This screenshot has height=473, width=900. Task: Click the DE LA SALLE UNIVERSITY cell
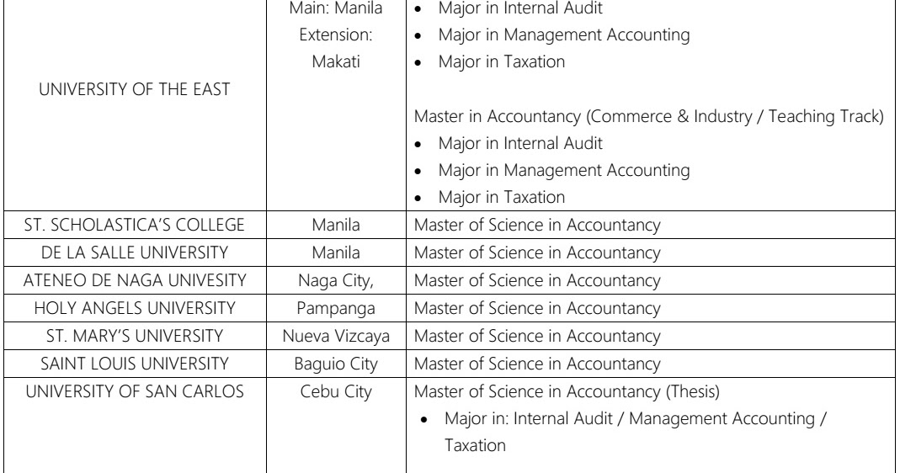point(135,252)
